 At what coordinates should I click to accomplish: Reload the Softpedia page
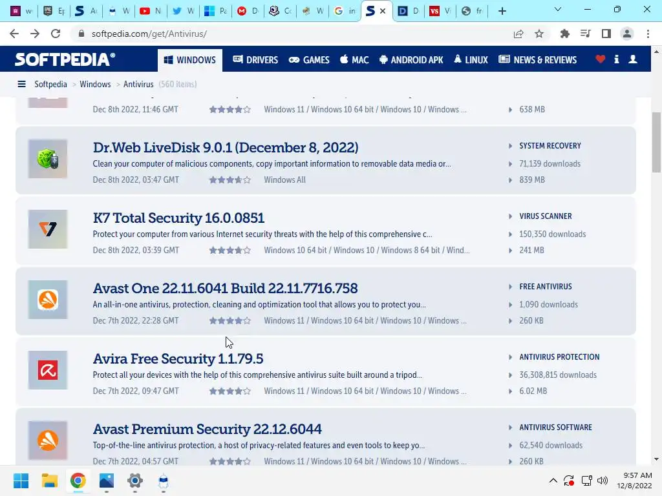tap(56, 34)
